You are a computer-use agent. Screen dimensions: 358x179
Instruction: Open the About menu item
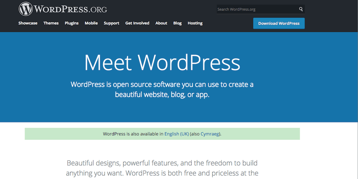tap(161, 23)
